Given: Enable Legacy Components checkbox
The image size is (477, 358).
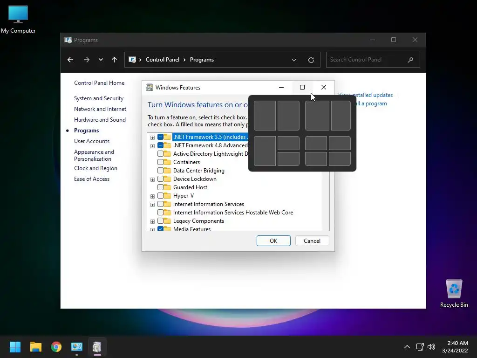Looking at the screenshot, I should pyautogui.click(x=160, y=220).
